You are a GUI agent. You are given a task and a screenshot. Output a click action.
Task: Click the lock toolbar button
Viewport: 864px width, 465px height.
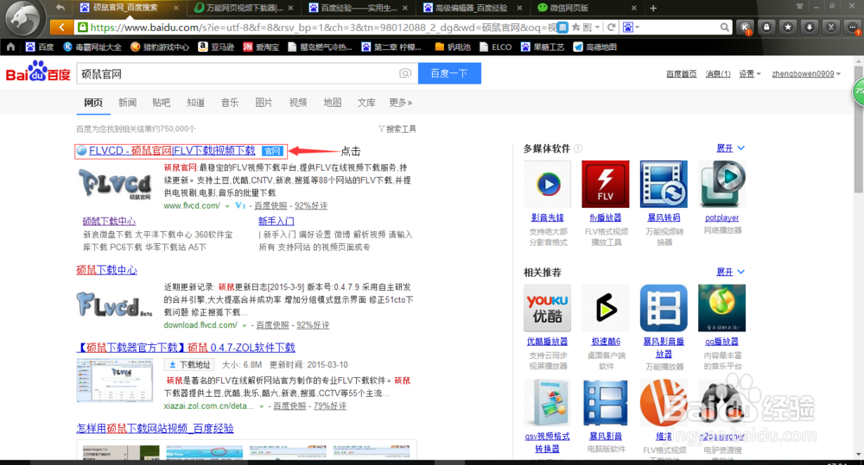pyautogui.click(x=766, y=27)
